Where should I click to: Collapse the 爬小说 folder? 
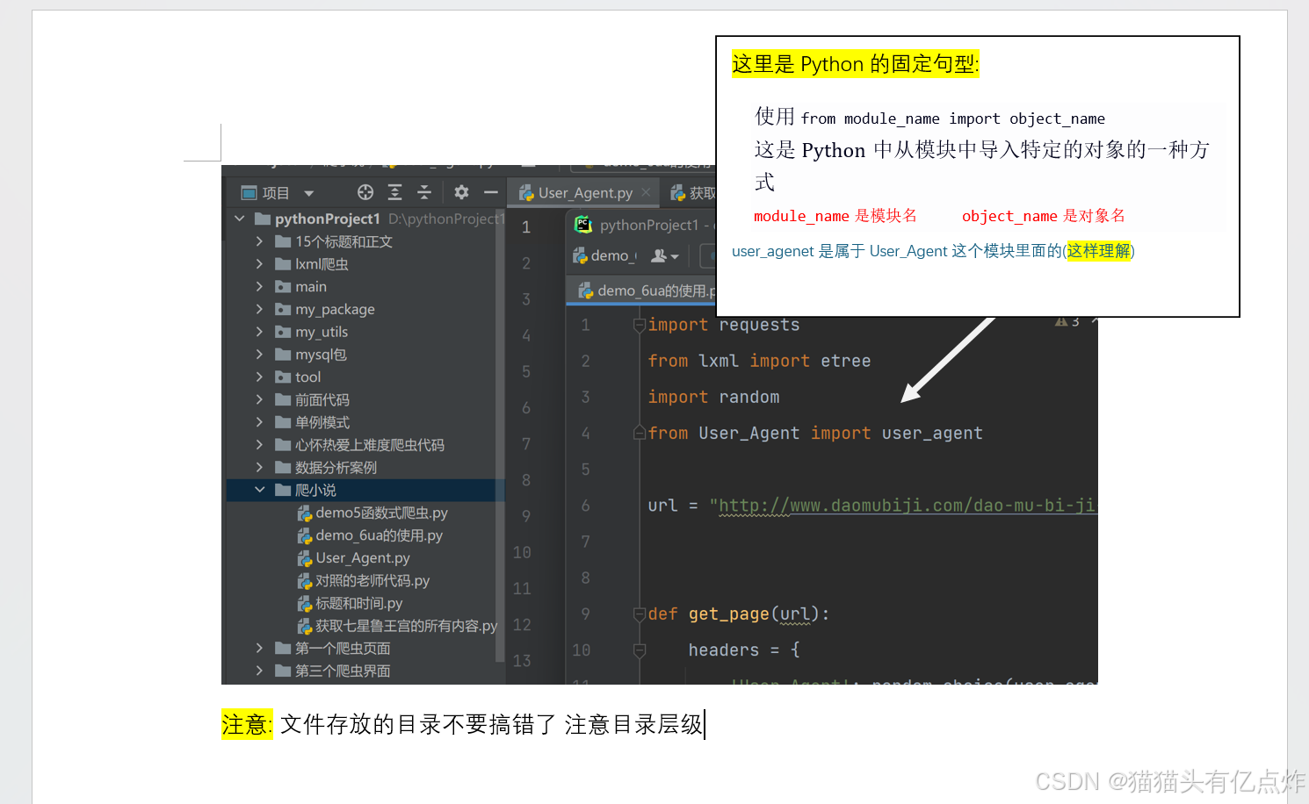click(x=259, y=490)
